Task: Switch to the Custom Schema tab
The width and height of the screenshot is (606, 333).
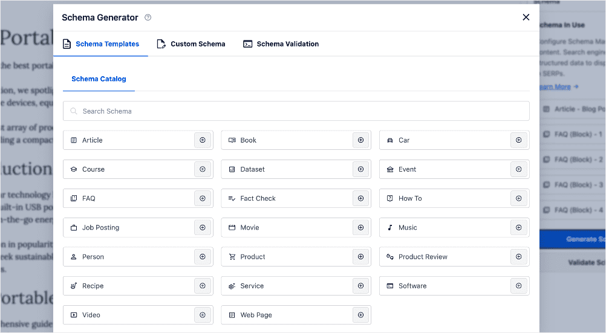Action: tap(191, 44)
